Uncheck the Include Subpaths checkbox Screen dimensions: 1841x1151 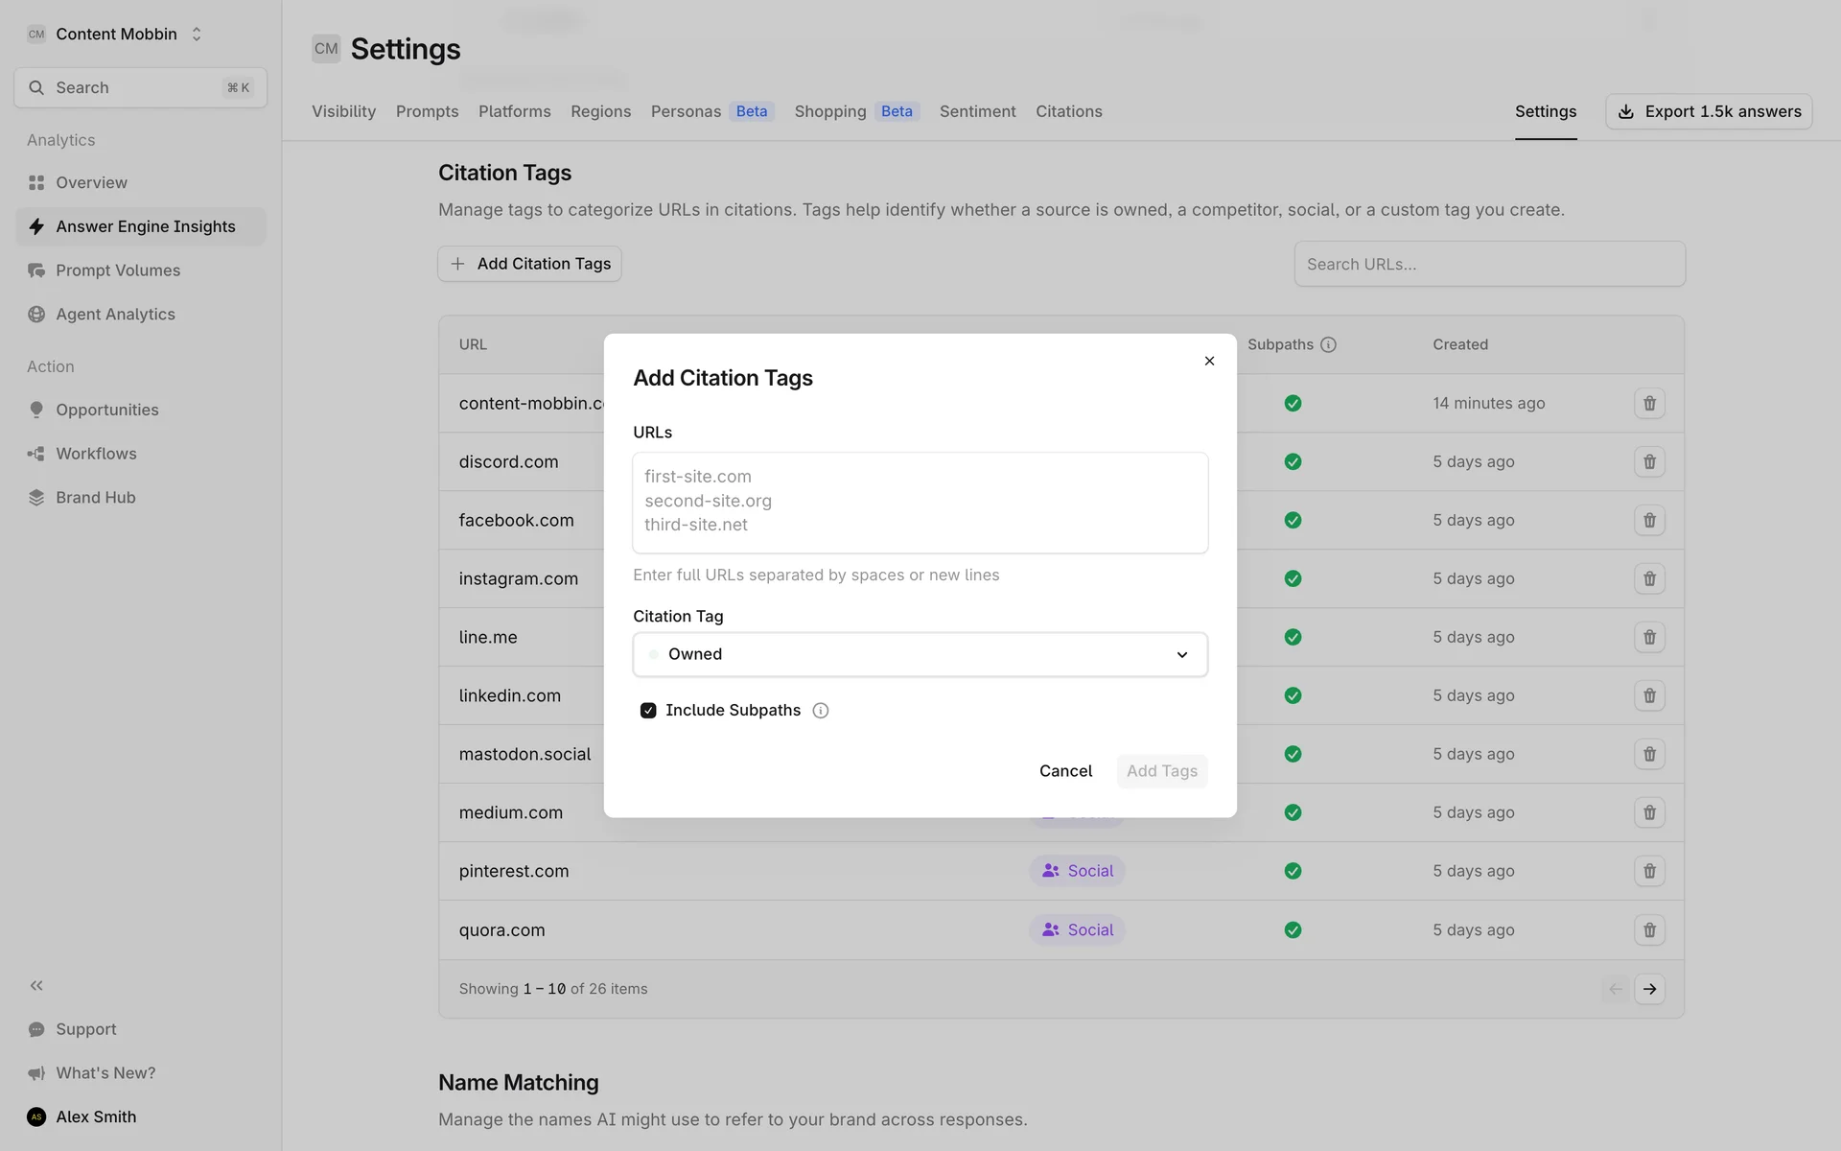[648, 711]
